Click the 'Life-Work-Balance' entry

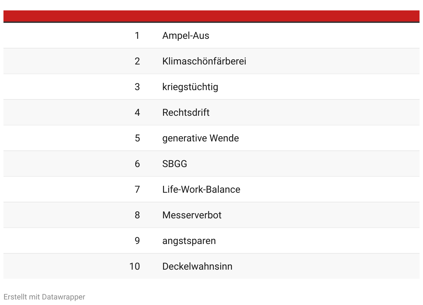click(201, 190)
